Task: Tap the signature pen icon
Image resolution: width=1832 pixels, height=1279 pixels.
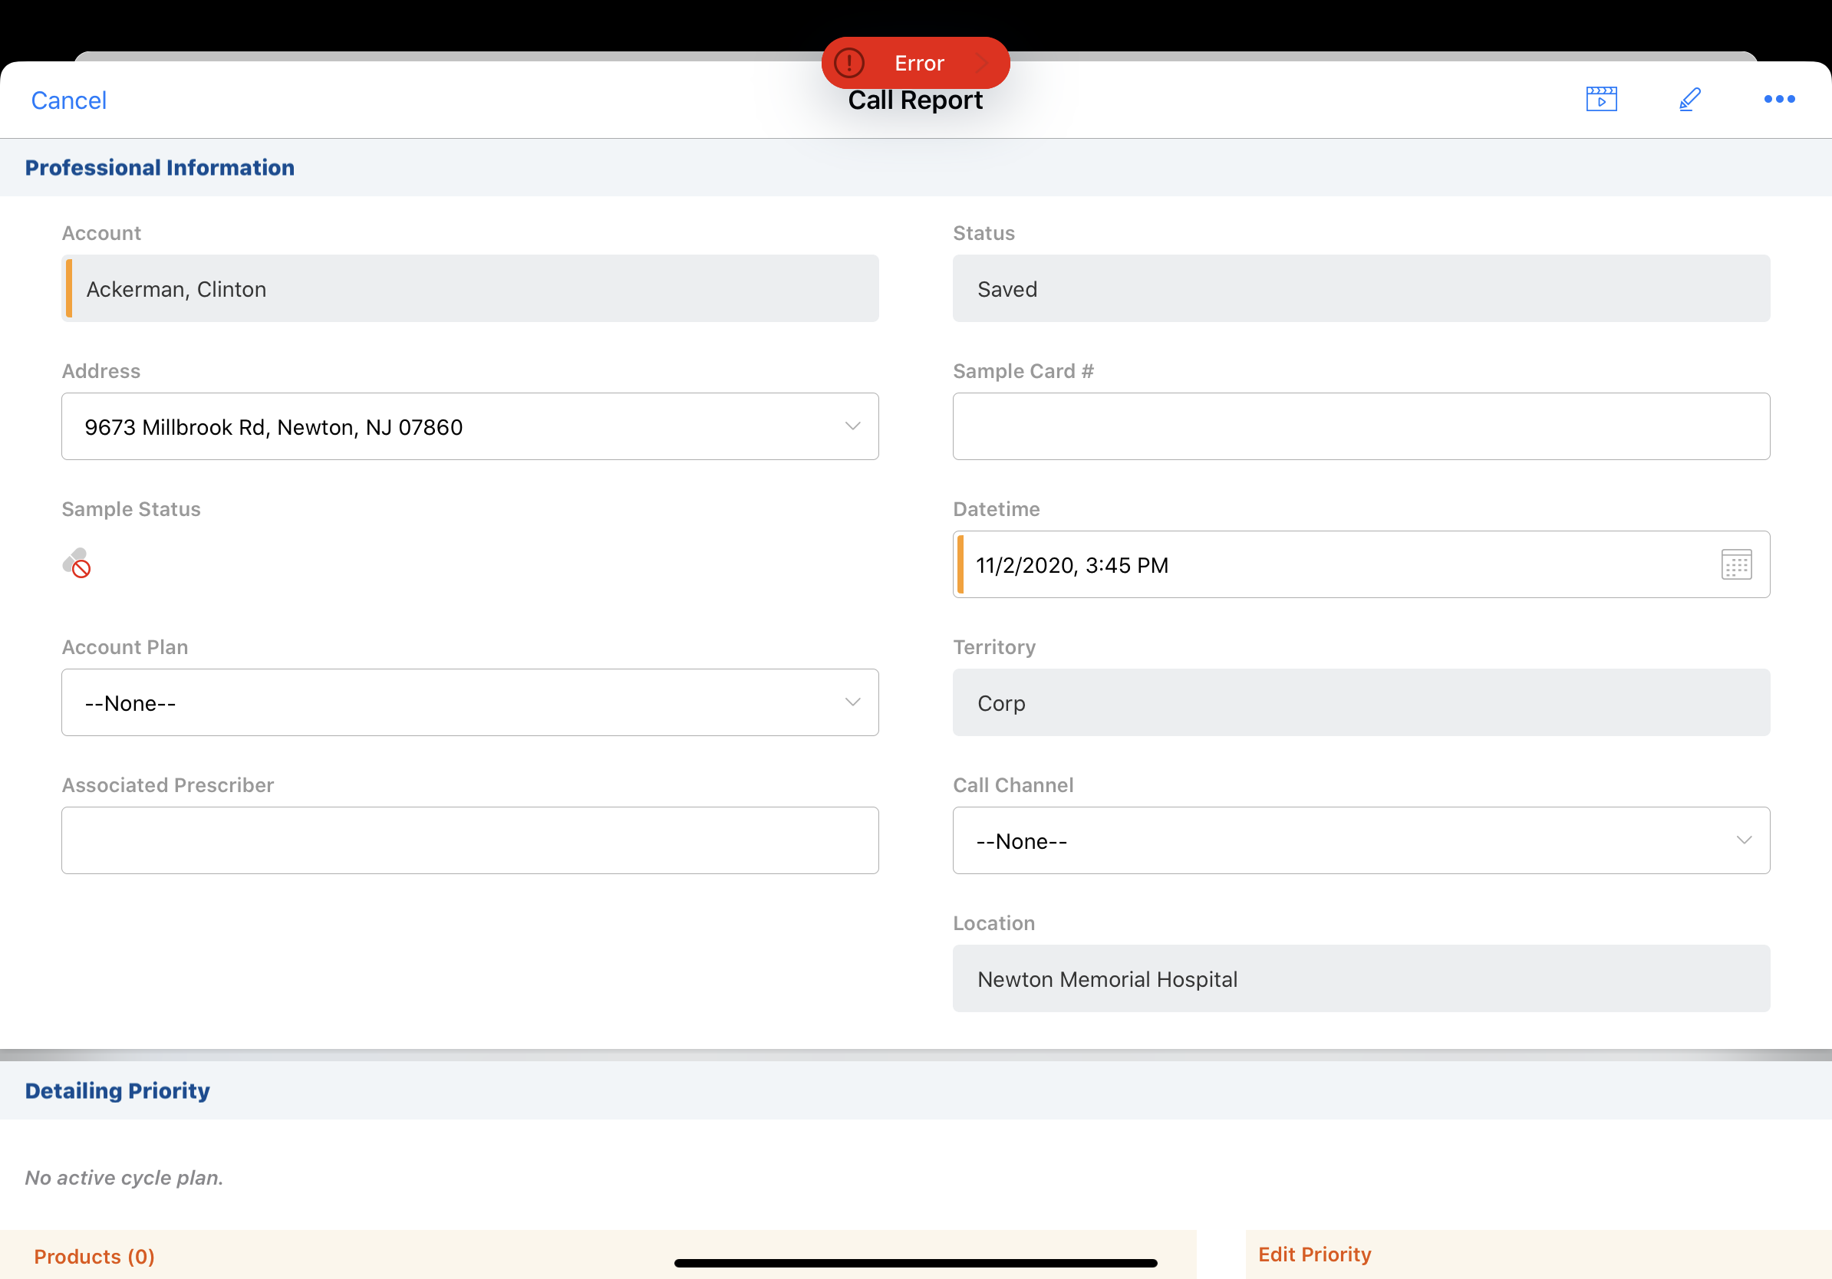Action: pyautogui.click(x=1689, y=99)
